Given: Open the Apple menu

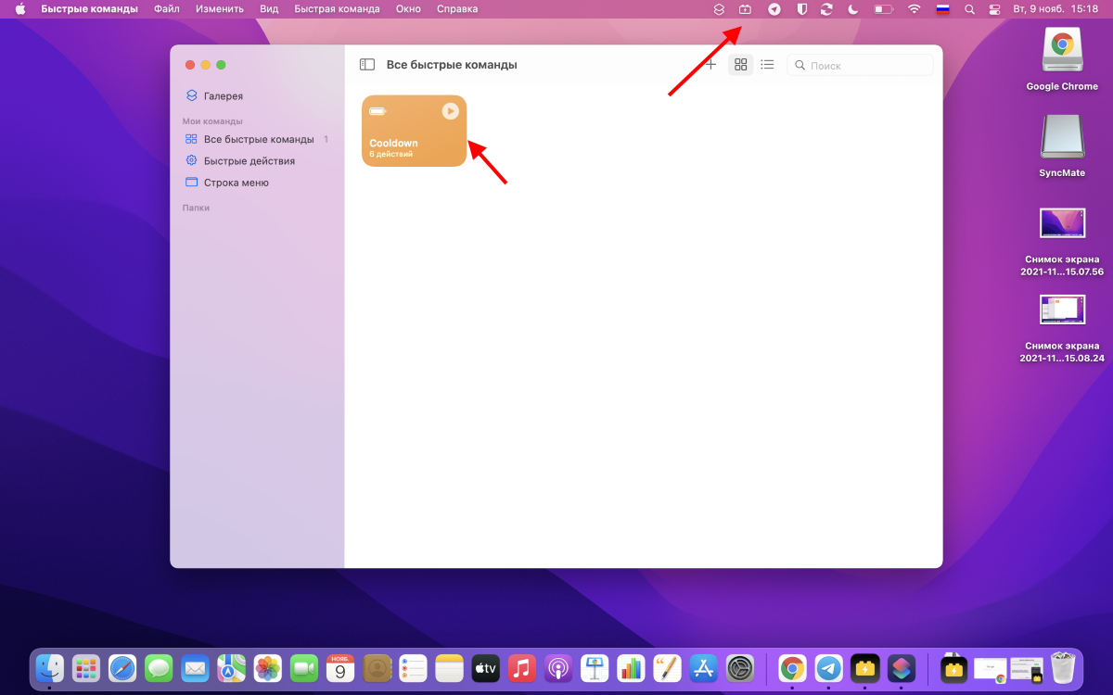Looking at the screenshot, I should [x=20, y=8].
